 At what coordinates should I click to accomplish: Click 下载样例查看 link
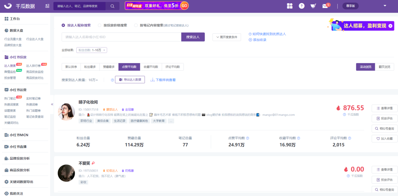click(x=163, y=80)
